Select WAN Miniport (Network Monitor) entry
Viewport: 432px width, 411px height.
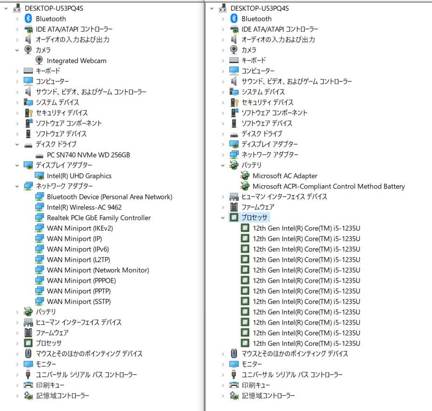(x=98, y=270)
